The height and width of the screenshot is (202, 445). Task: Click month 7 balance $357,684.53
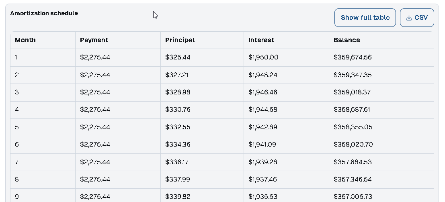click(353, 162)
